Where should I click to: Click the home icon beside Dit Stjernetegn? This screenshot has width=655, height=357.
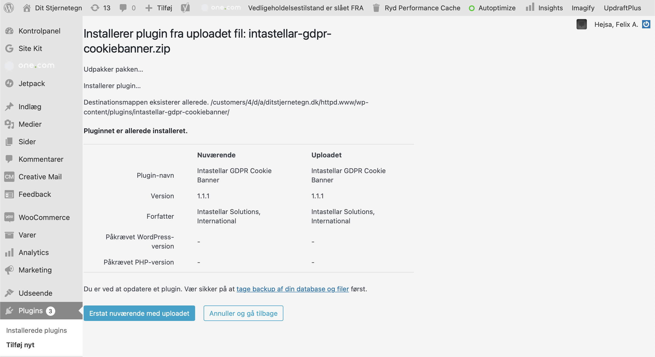pyautogui.click(x=27, y=8)
